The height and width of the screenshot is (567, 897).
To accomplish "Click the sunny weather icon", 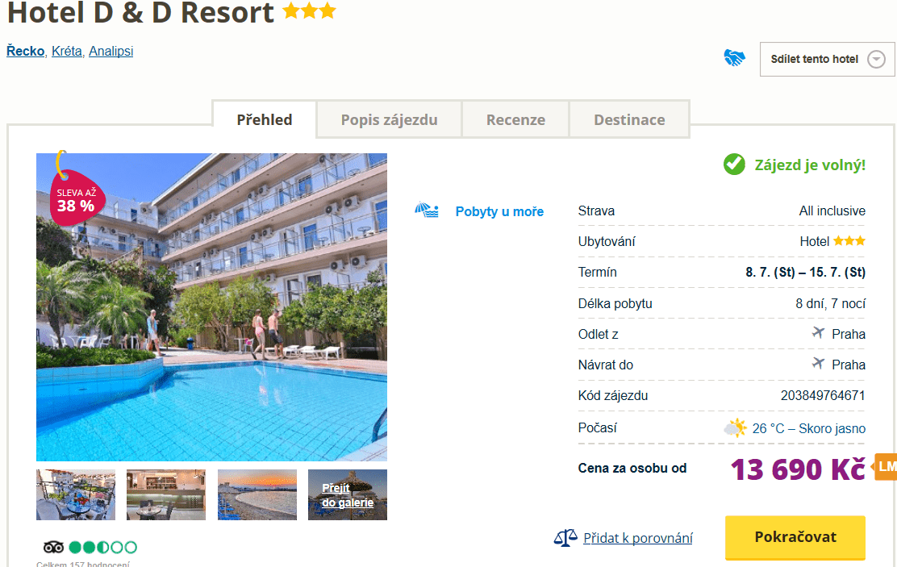I will [x=736, y=428].
